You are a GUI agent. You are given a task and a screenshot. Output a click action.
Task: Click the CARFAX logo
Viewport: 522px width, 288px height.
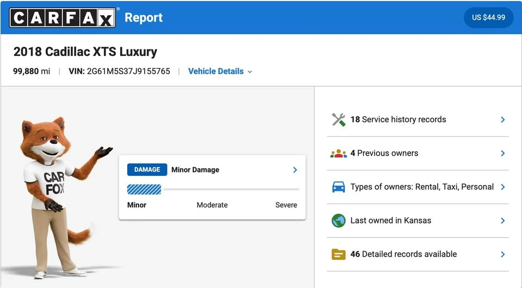[x=63, y=17]
